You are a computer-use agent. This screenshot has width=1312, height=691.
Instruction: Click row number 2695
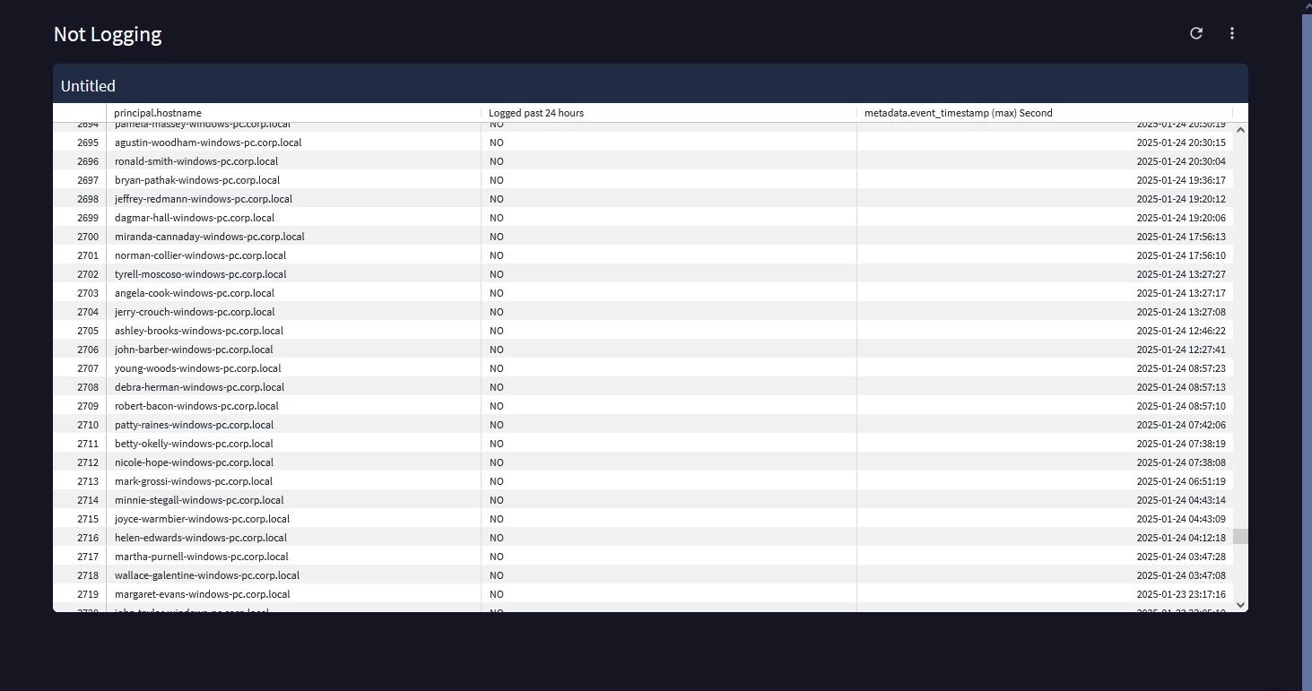pos(88,143)
